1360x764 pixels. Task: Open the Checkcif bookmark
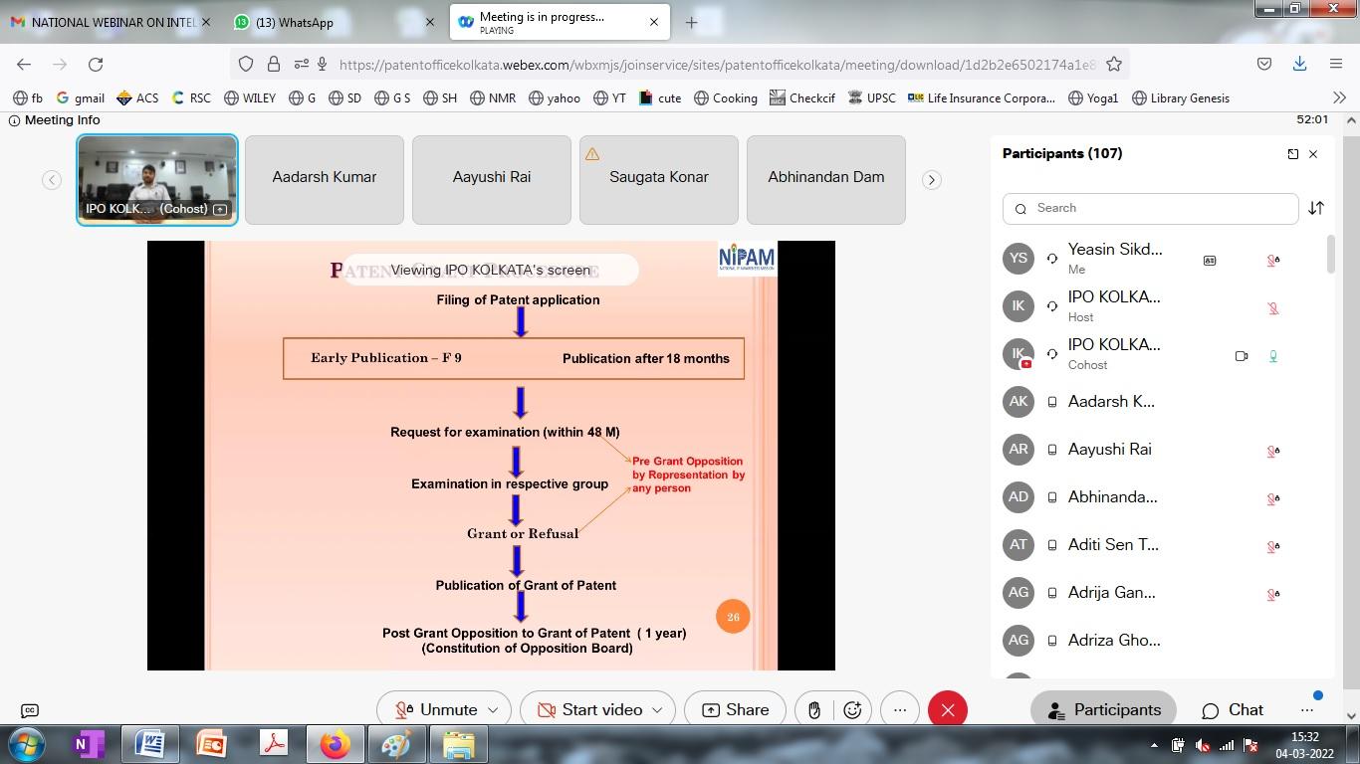(801, 97)
